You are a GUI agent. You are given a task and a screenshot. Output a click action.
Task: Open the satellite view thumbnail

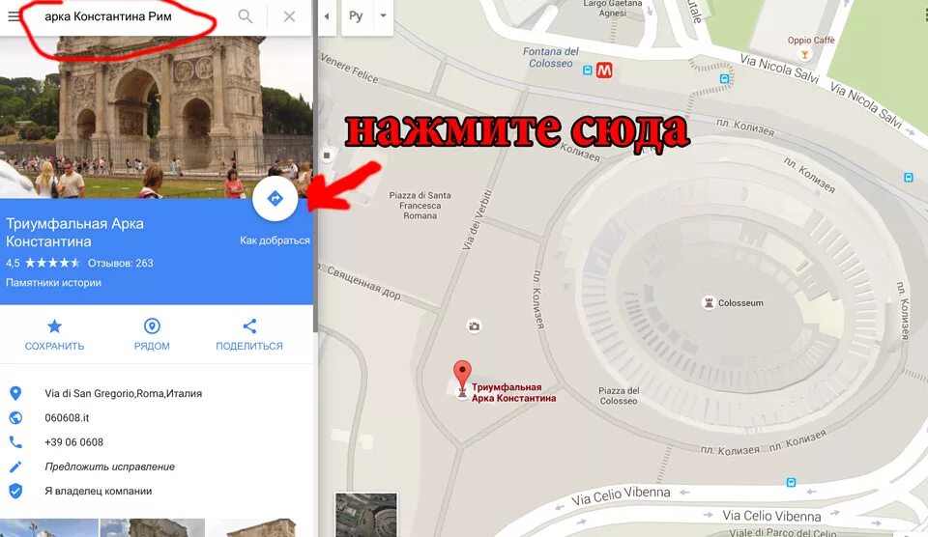366,515
